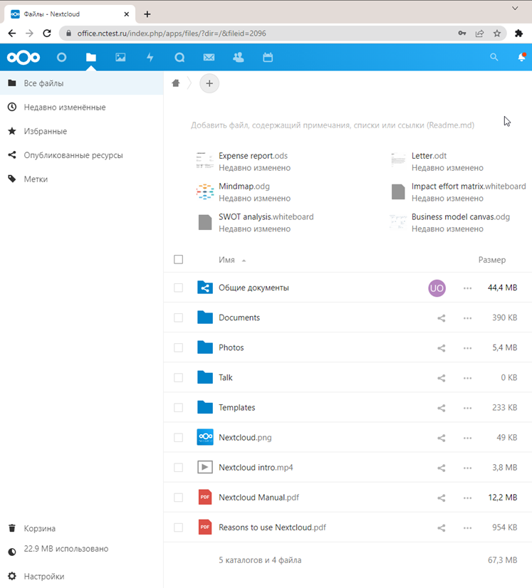The height and width of the screenshot is (588, 532).
Task: Tick the select-all files checkbox
Action: coord(179,260)
